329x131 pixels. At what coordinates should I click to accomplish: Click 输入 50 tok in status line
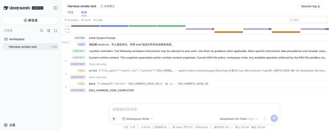coord(242,127)
